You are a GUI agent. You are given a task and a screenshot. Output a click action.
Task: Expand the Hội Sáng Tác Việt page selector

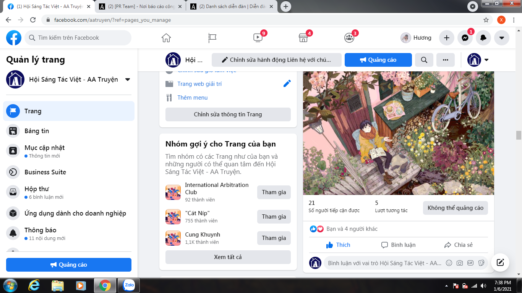click(128, 79)
